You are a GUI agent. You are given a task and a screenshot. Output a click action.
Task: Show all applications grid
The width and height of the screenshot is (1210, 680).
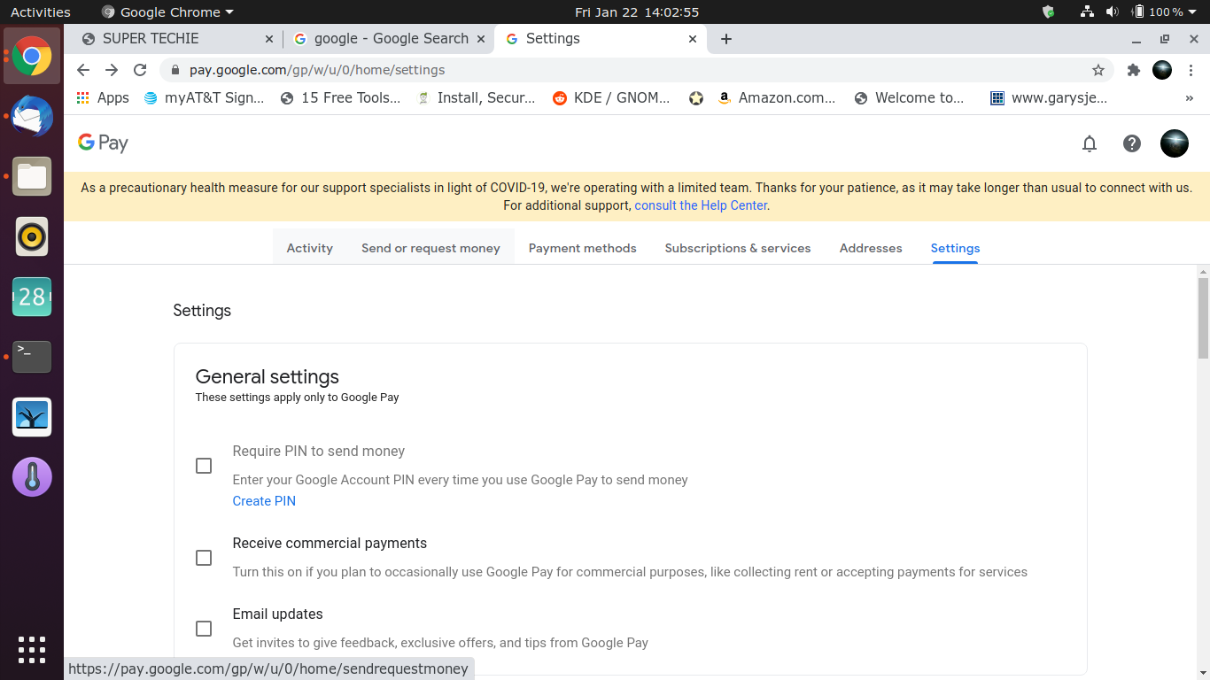pos(32,649)
